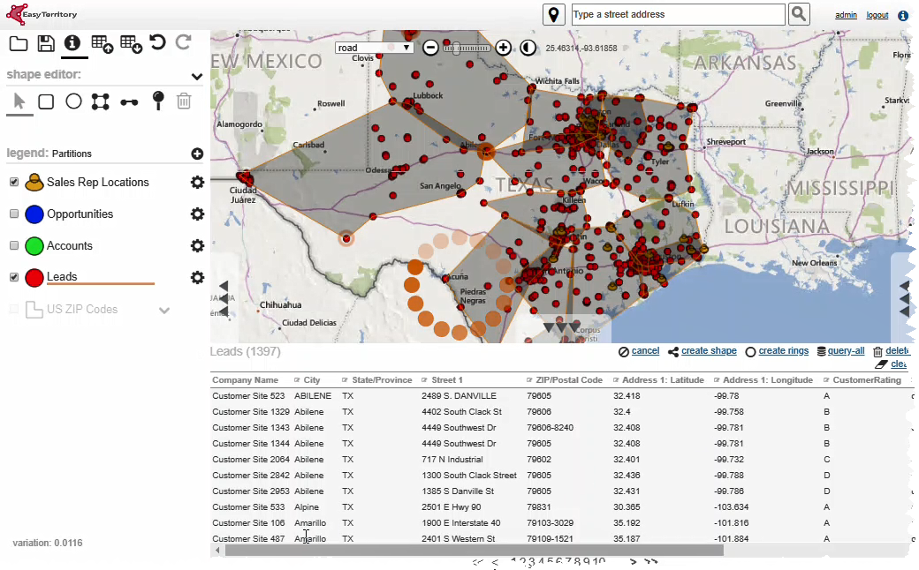Sort by City column header
This screenshot has width=919, height=570.
(x=312, y=380)
